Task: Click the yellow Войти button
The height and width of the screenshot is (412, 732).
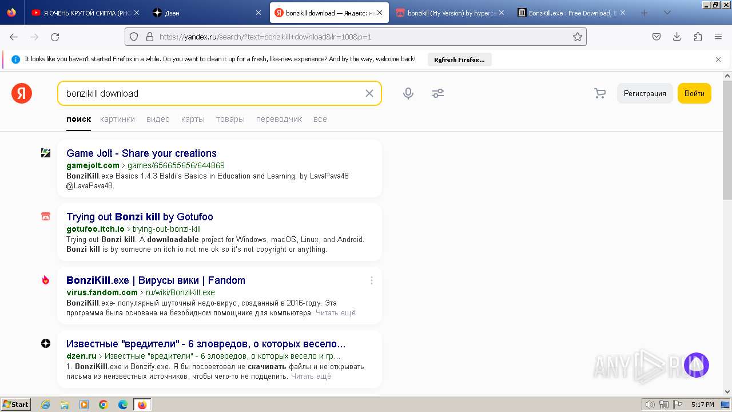Action: [x=694, y=93]
